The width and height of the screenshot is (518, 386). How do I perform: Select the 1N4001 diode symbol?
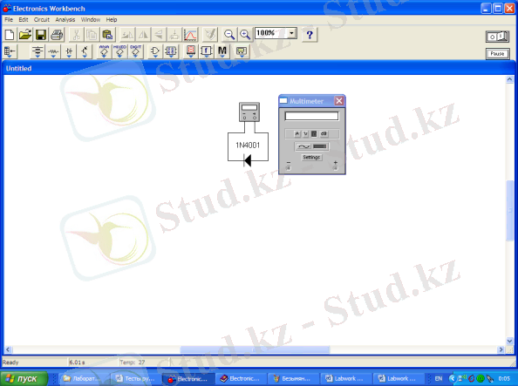248,161
